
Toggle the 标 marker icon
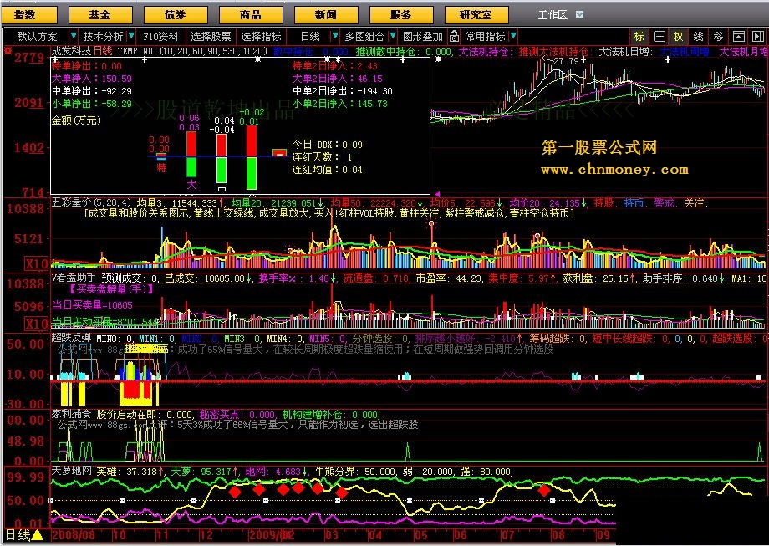[x=639, y=36]
